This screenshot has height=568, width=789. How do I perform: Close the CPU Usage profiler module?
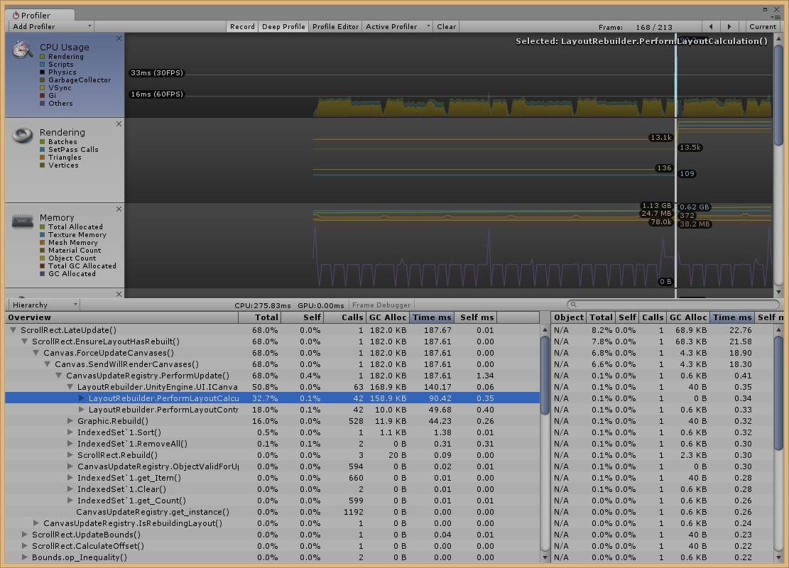click(119, 39)
